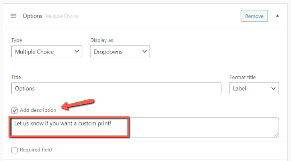This screenshot has height=161, width=291.
Task: Expand the Display as dropdown
Action: tap(120, 52)
